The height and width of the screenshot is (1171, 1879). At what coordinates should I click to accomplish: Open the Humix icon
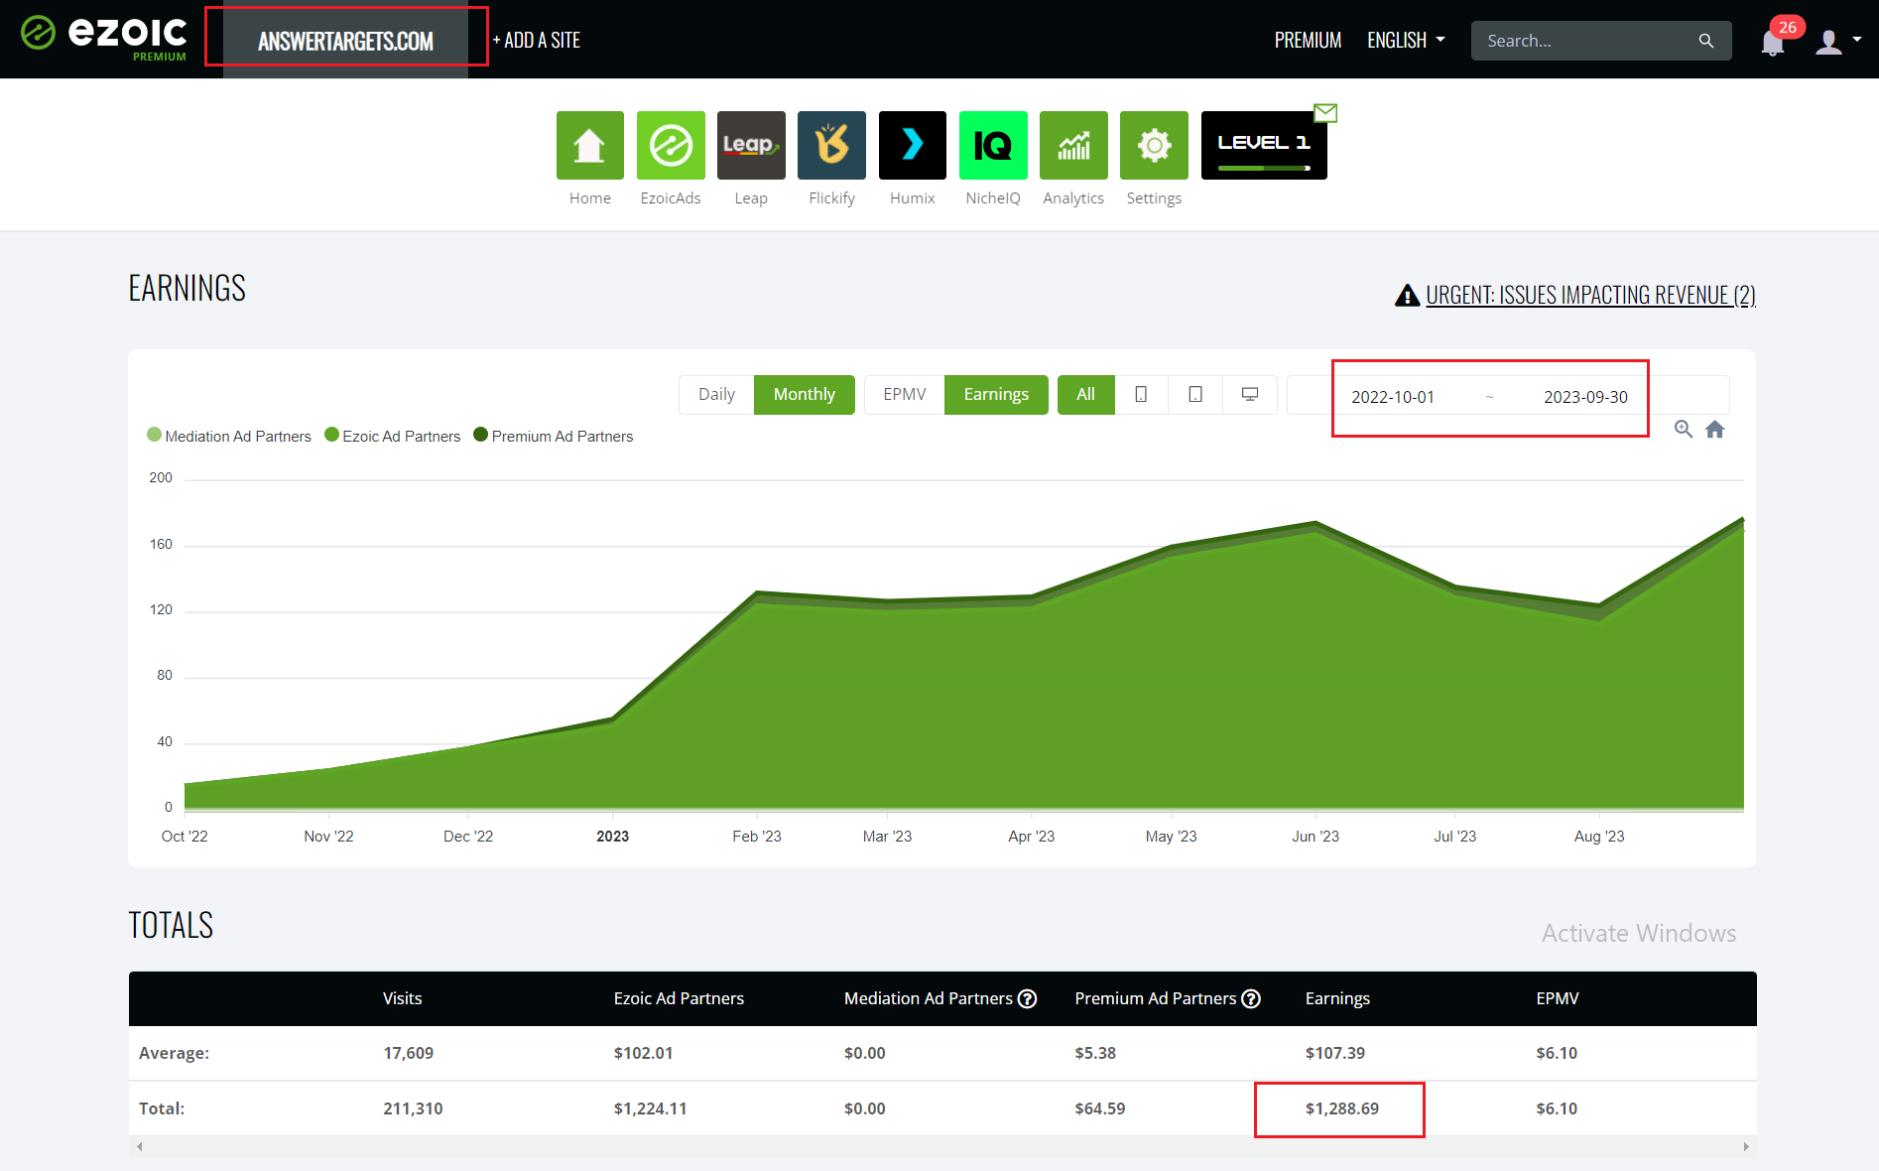click(x=913, y=145)
